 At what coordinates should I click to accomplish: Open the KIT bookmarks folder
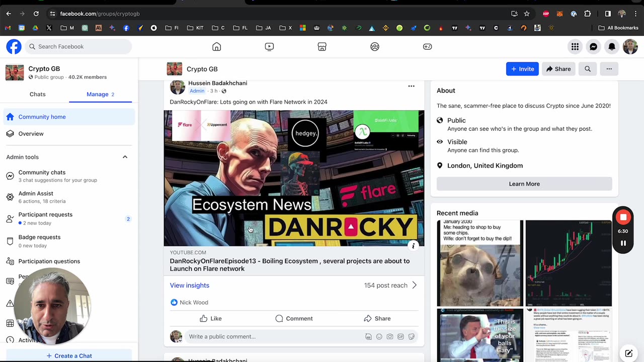(195, 28)
